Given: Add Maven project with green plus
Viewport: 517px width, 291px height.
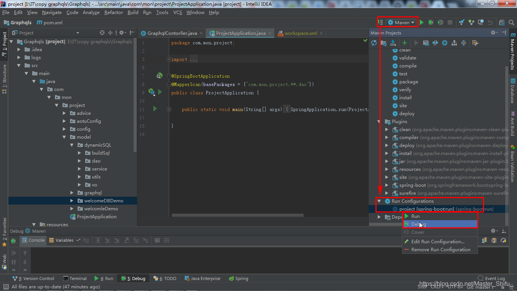Looking at the screenshot, I should (405, 43).
